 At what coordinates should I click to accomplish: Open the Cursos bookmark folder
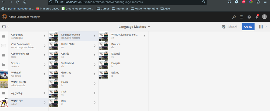(x=103, y=8)
